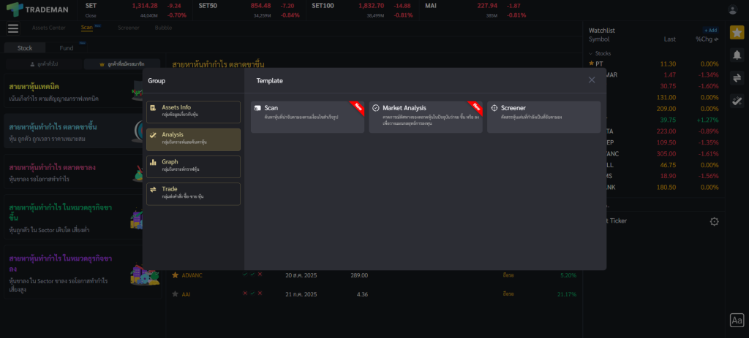This screenshot has width=749, height=338.
Task: Click 21.17% value in AAI row
Action: click(567, 294)
